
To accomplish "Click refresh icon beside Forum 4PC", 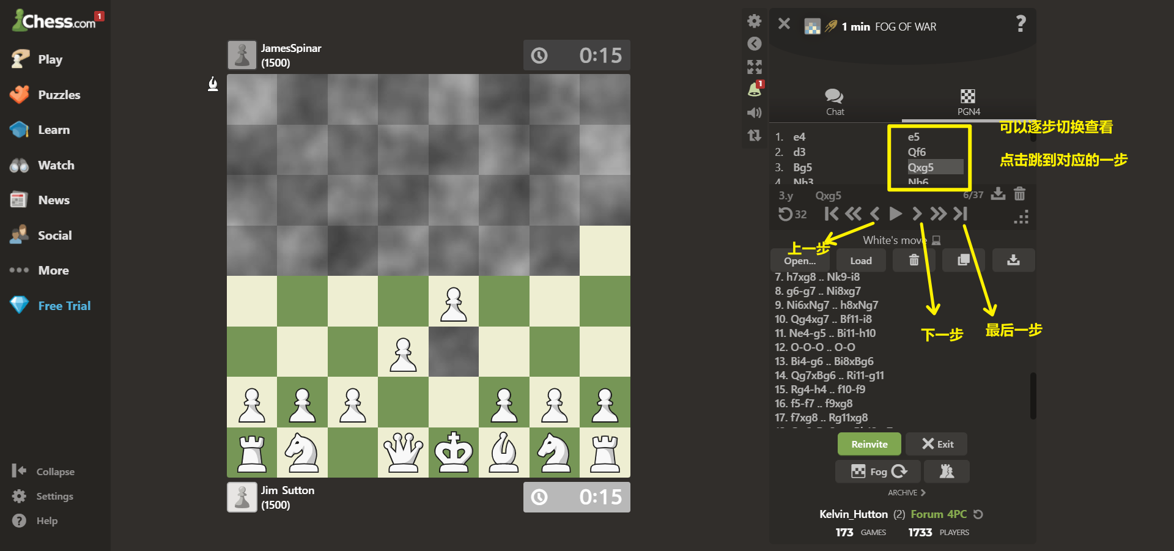I will click(978, 514).
